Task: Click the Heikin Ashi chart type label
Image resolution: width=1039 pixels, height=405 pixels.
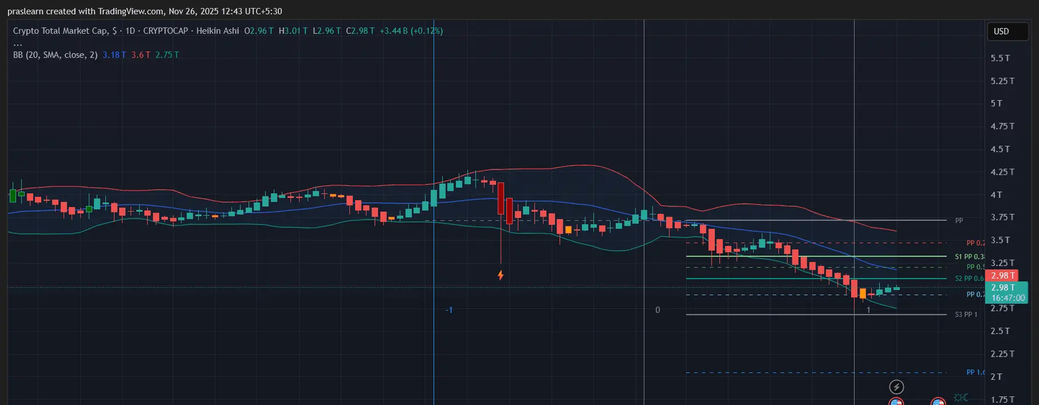Action: click(218, 31)
